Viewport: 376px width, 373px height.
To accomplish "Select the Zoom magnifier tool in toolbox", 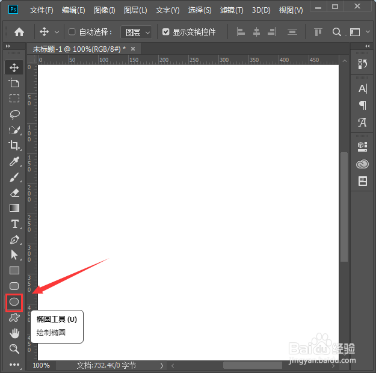I will tap(14, 349).
